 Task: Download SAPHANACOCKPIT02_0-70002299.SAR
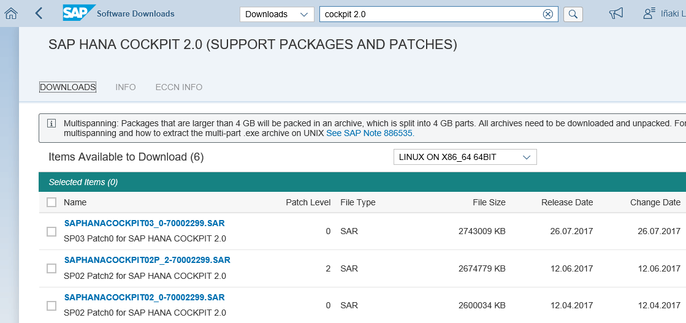pyautogui.click(x=145, y=297)
